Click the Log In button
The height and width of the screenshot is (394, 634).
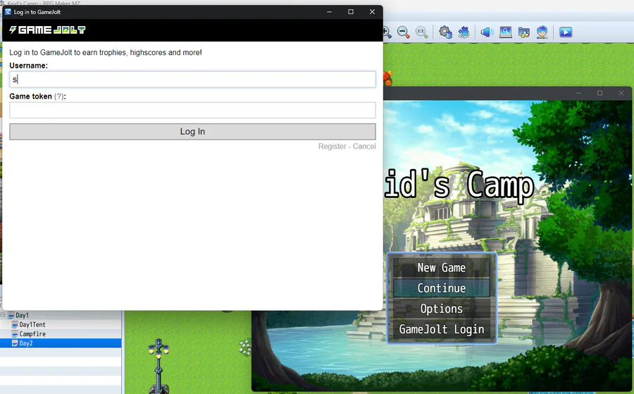tap(192, 132)
